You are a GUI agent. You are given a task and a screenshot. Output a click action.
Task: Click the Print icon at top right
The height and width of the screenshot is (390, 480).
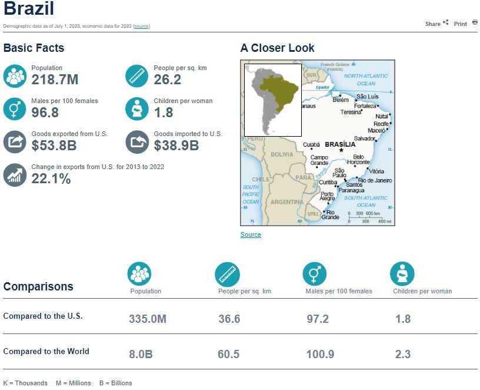click(x=475, y=23)
